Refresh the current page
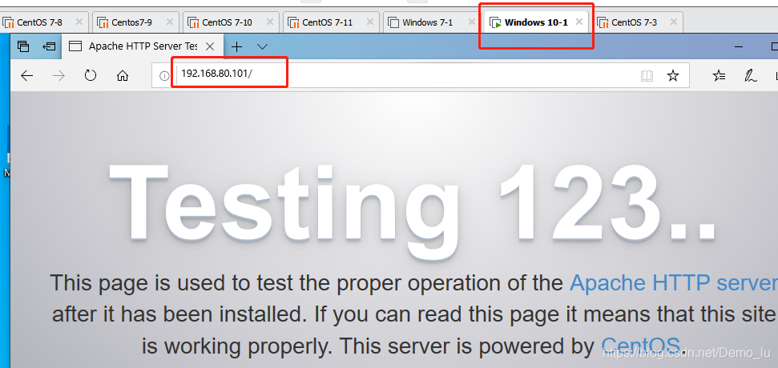This screenshot has width=778, height=368. pyautogui.click(x=91, y=76)
